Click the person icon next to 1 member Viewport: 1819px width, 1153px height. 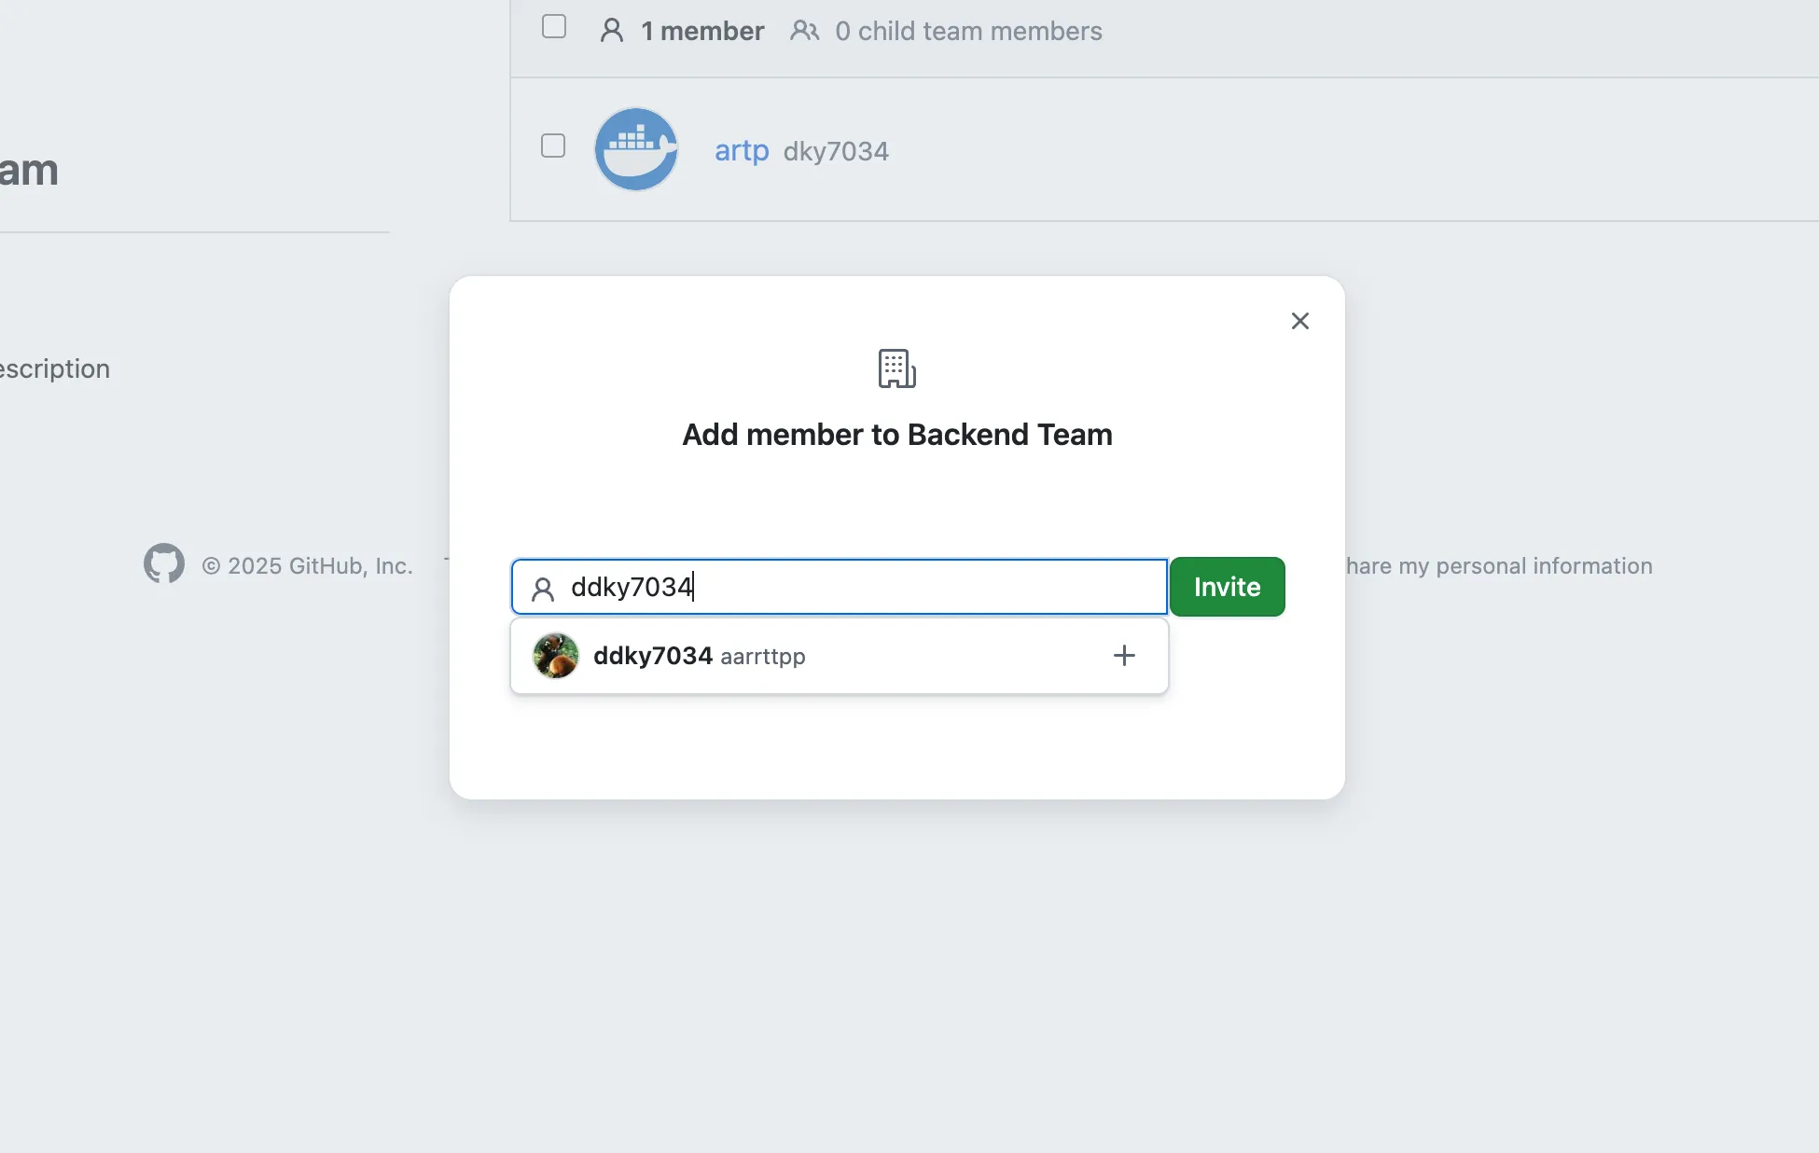(x=612, y=31)
